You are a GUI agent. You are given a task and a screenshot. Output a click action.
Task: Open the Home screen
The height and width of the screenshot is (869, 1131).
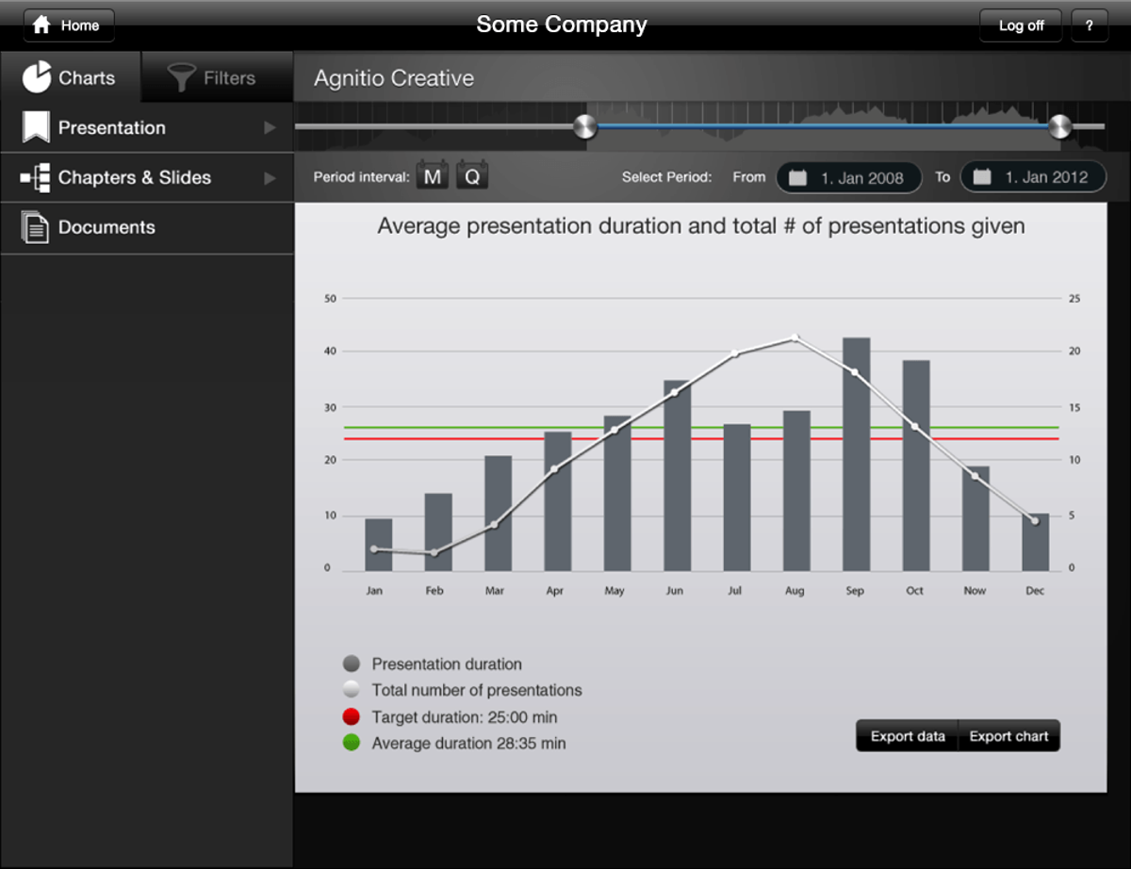click(x=67, y=25)
